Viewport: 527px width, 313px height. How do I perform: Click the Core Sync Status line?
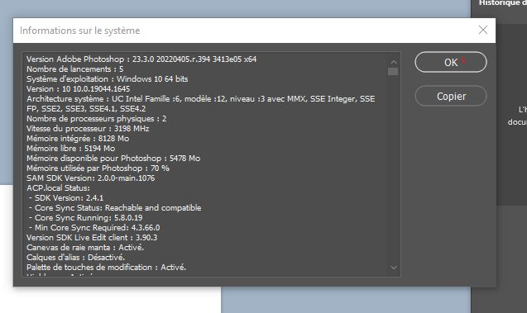pyautogui.click(x=115, y=208)
